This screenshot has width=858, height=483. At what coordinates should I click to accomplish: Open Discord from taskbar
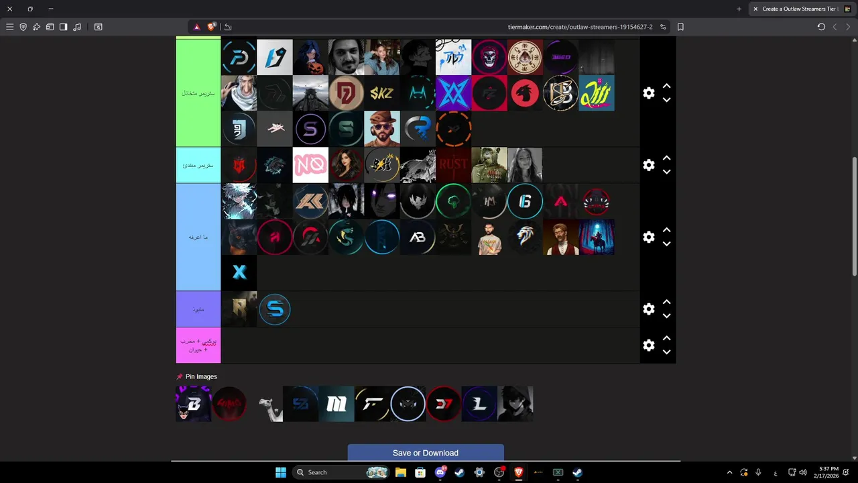tap(440, 472)
